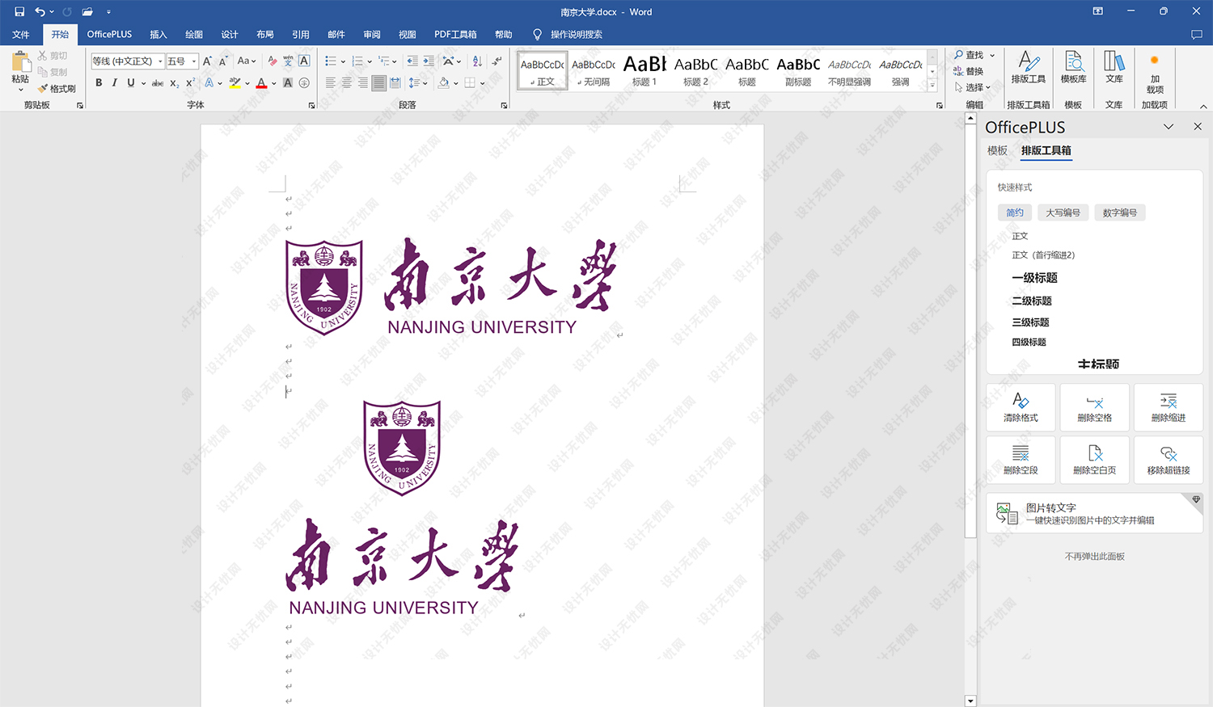The height and width of the screenshot is (707, 1213).
Task: Toggle character shading
Action: click(x=288, y=82)
